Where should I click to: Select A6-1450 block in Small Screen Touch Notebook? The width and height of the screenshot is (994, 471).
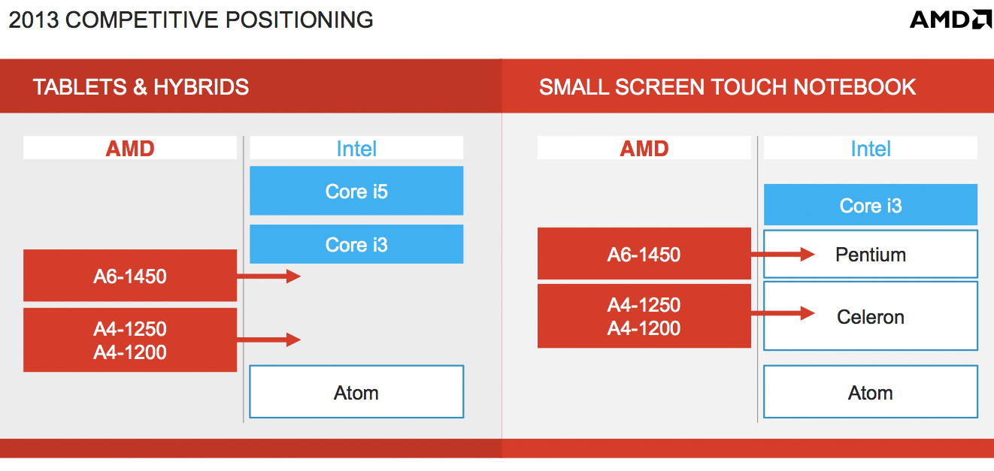point(644,255)
